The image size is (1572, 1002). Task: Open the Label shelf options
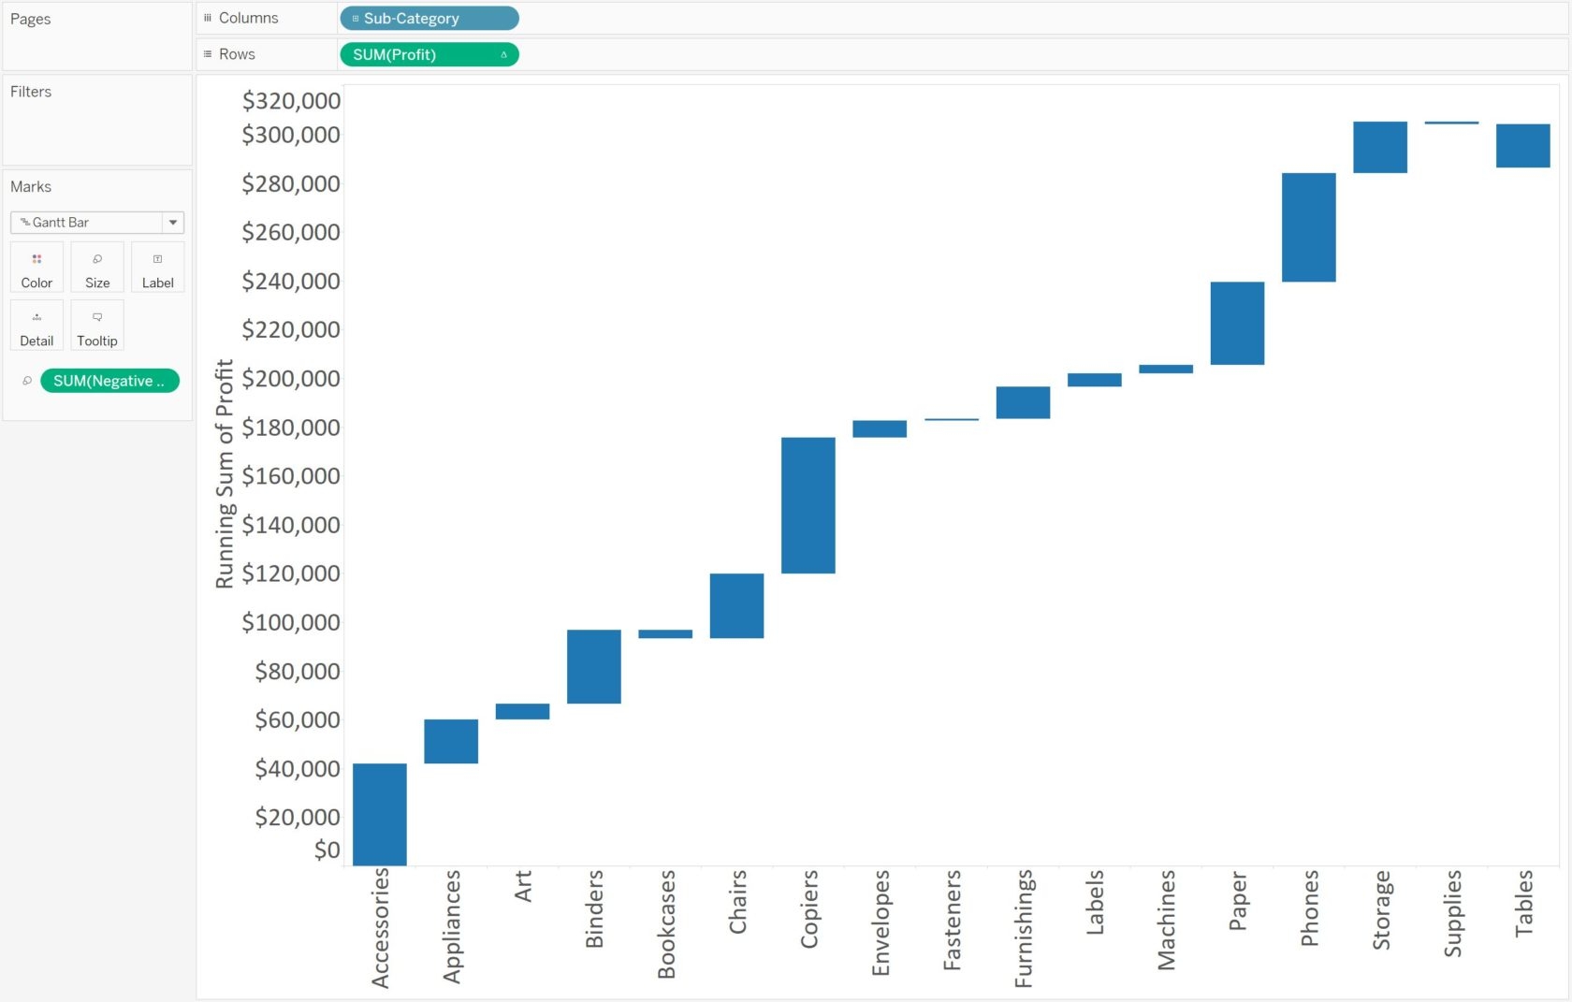click(x=157, y=267)
